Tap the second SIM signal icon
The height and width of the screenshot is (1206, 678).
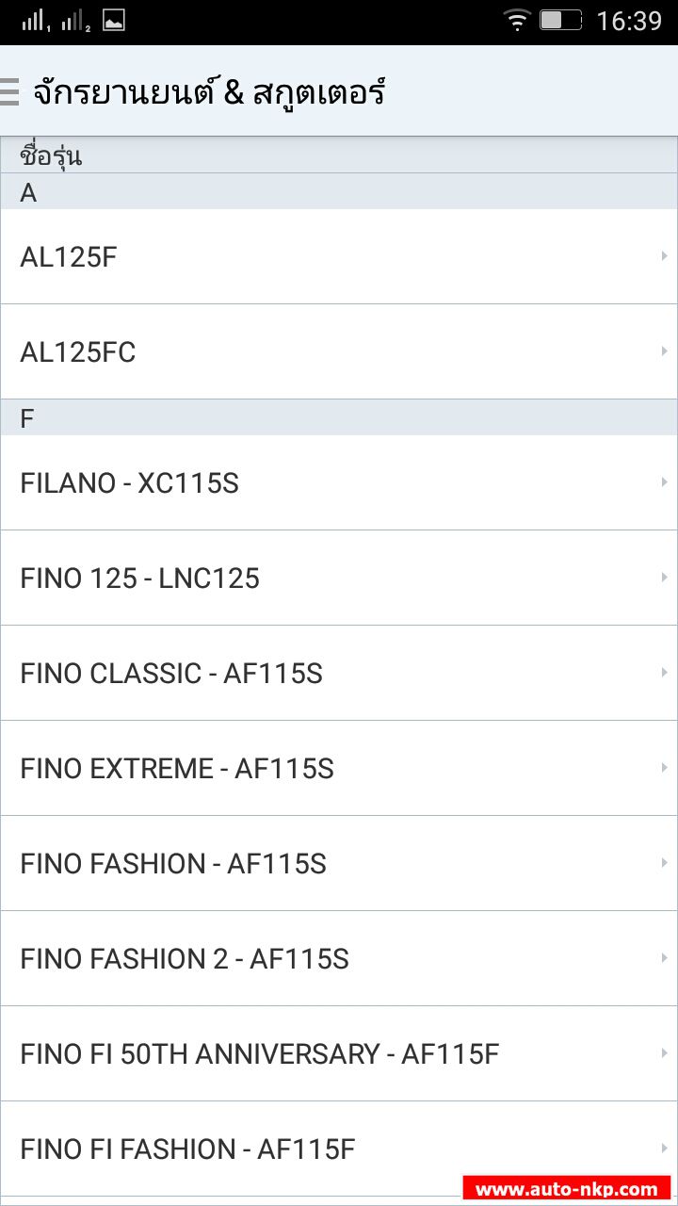pyautogui.click(x=75, y=20)
